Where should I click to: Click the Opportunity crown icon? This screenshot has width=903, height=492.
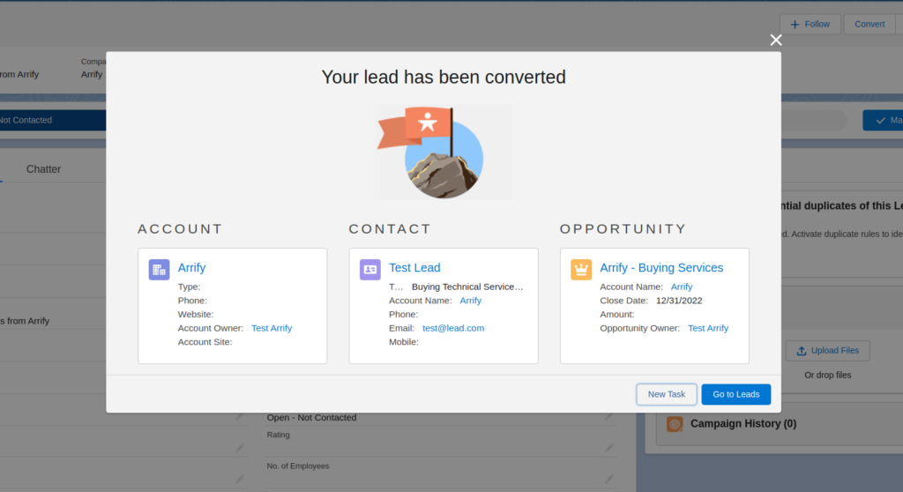click(x=581, y=270)
